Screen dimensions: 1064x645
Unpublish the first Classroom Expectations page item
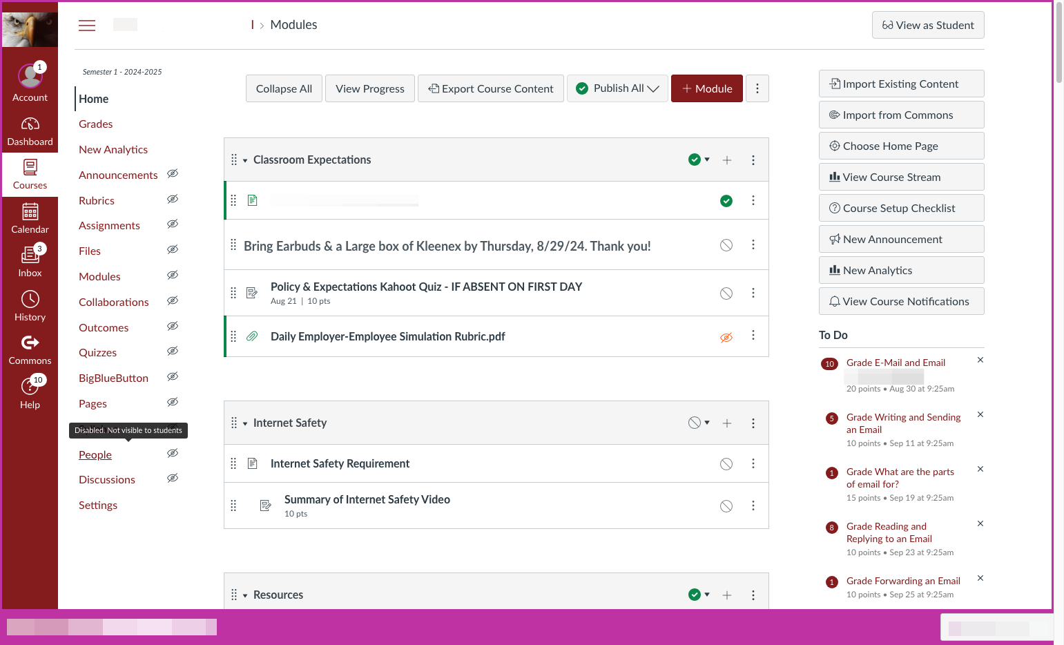(x=726, y=201)
